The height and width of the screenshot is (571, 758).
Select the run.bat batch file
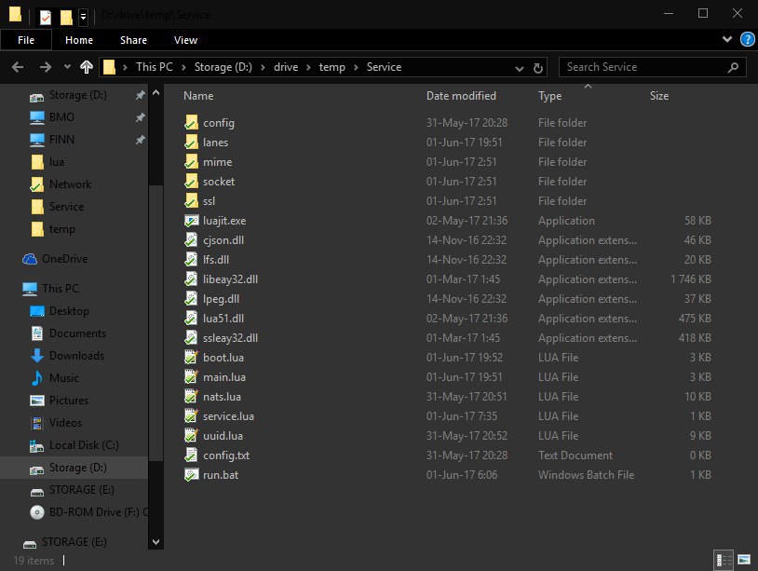[219, 475]
